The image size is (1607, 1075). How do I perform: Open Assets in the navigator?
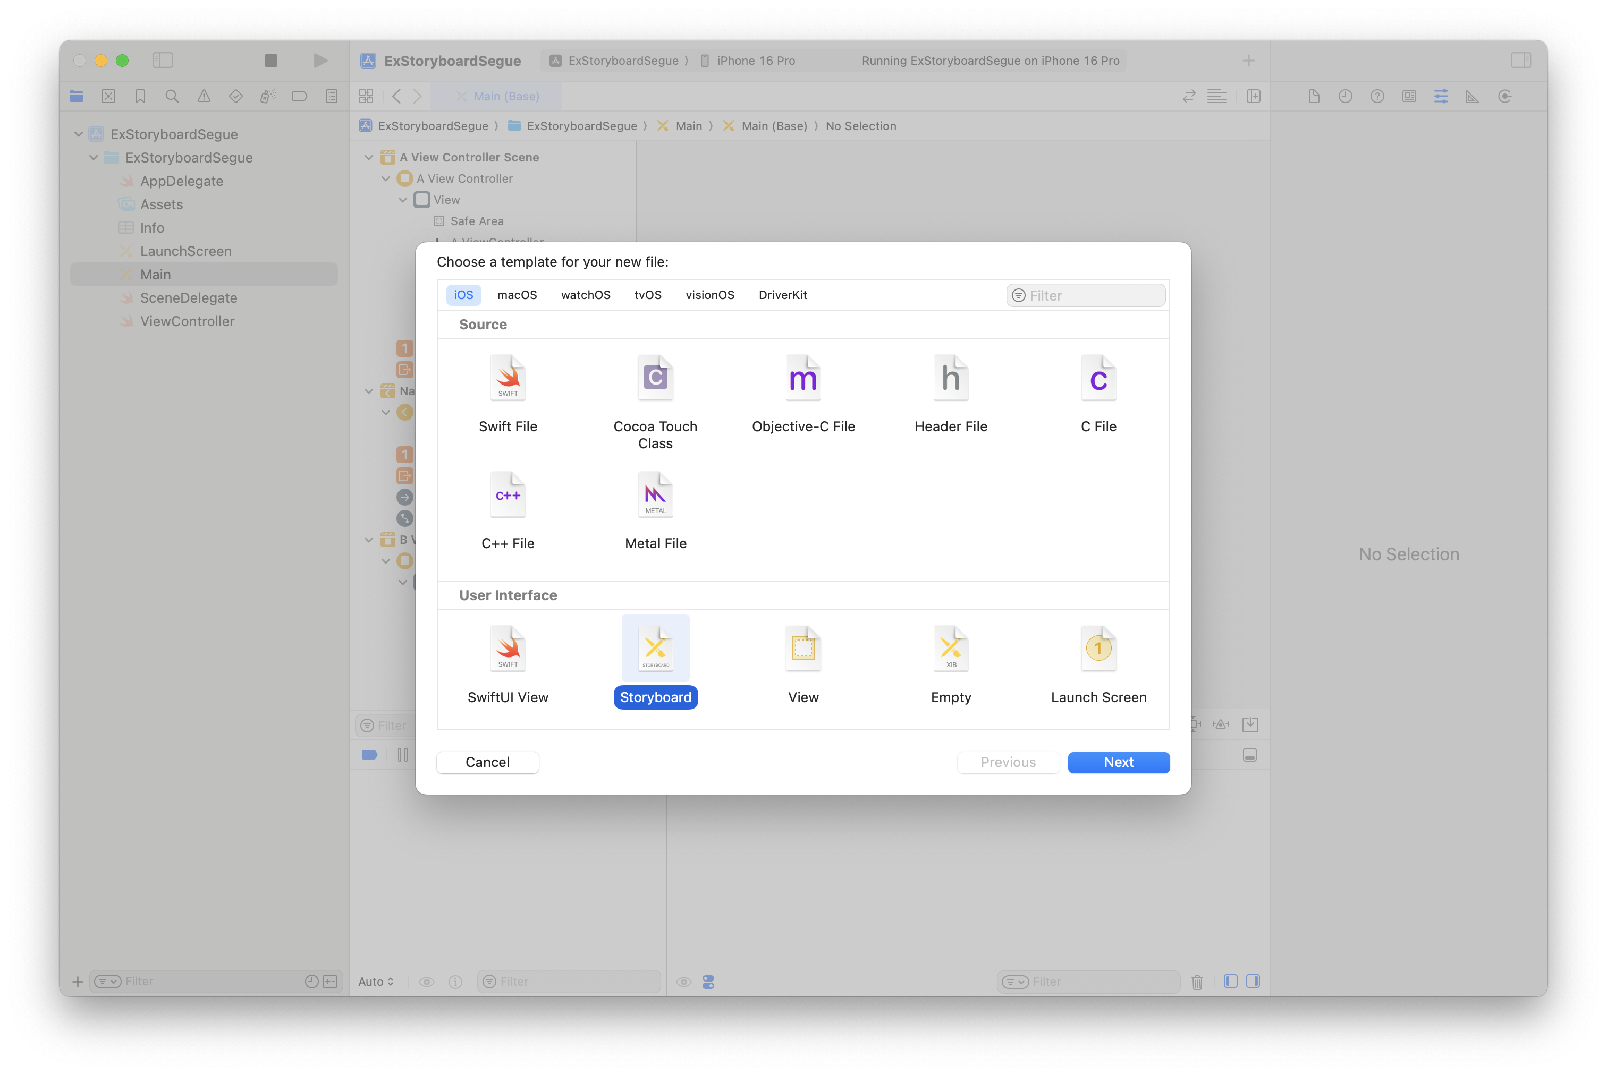161,204
